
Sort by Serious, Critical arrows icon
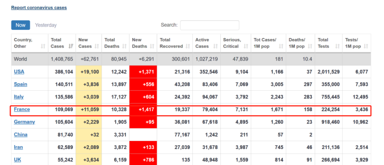click(x=246, y=46)
